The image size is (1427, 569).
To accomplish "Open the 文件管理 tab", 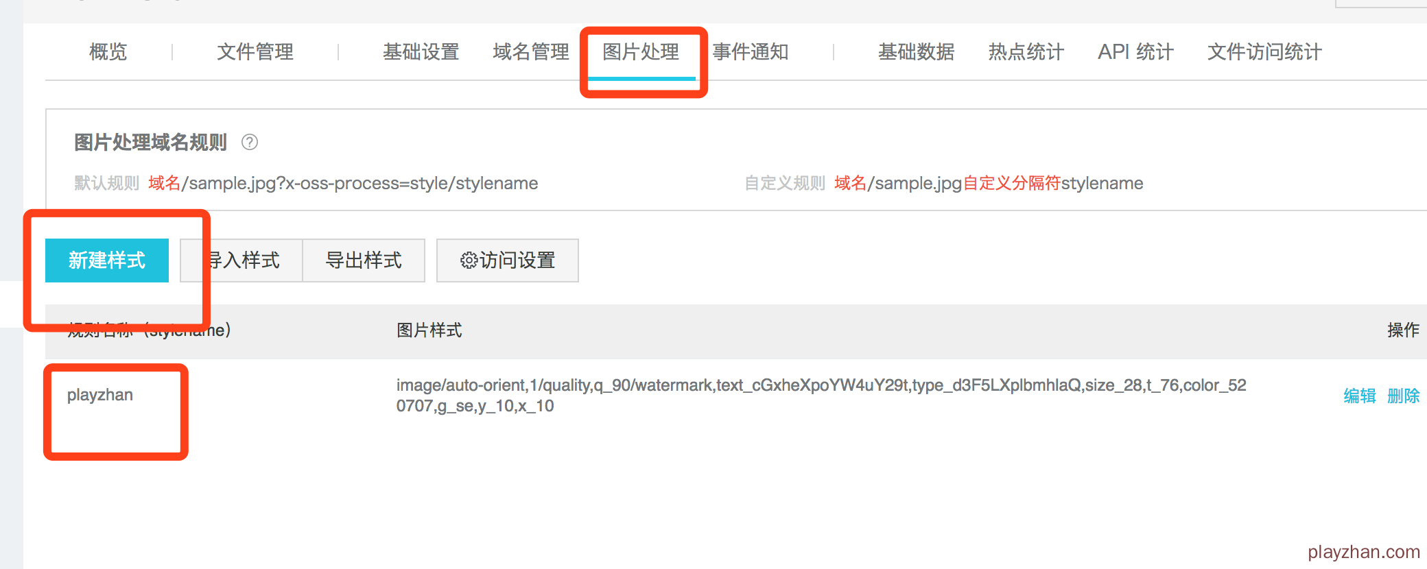I will (255, 52).
